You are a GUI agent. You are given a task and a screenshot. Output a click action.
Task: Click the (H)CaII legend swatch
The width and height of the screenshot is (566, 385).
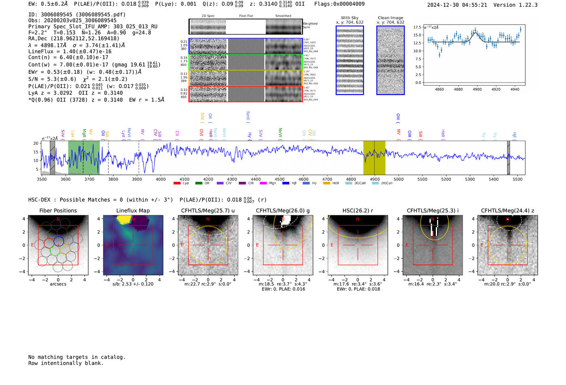click(x=375, y=183)
